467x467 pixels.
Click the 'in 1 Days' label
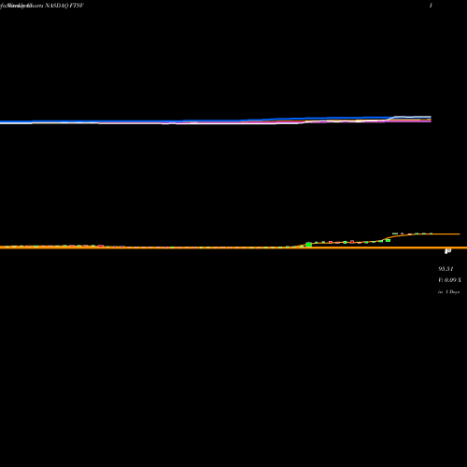pos(449,292)
